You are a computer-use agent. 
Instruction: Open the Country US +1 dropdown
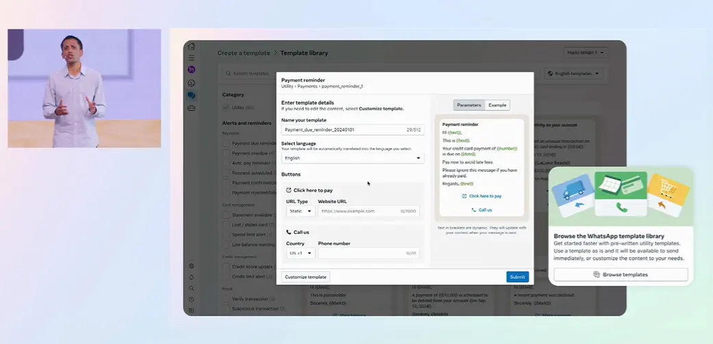coord(300,253)
